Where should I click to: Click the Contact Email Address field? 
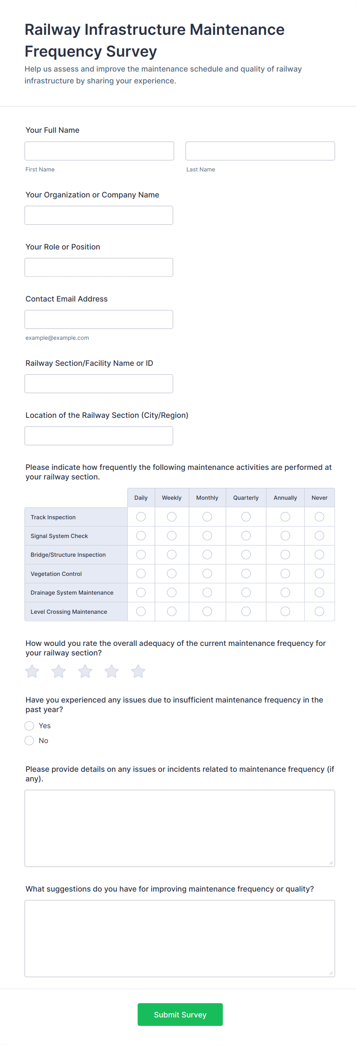(x=99, y=320)
